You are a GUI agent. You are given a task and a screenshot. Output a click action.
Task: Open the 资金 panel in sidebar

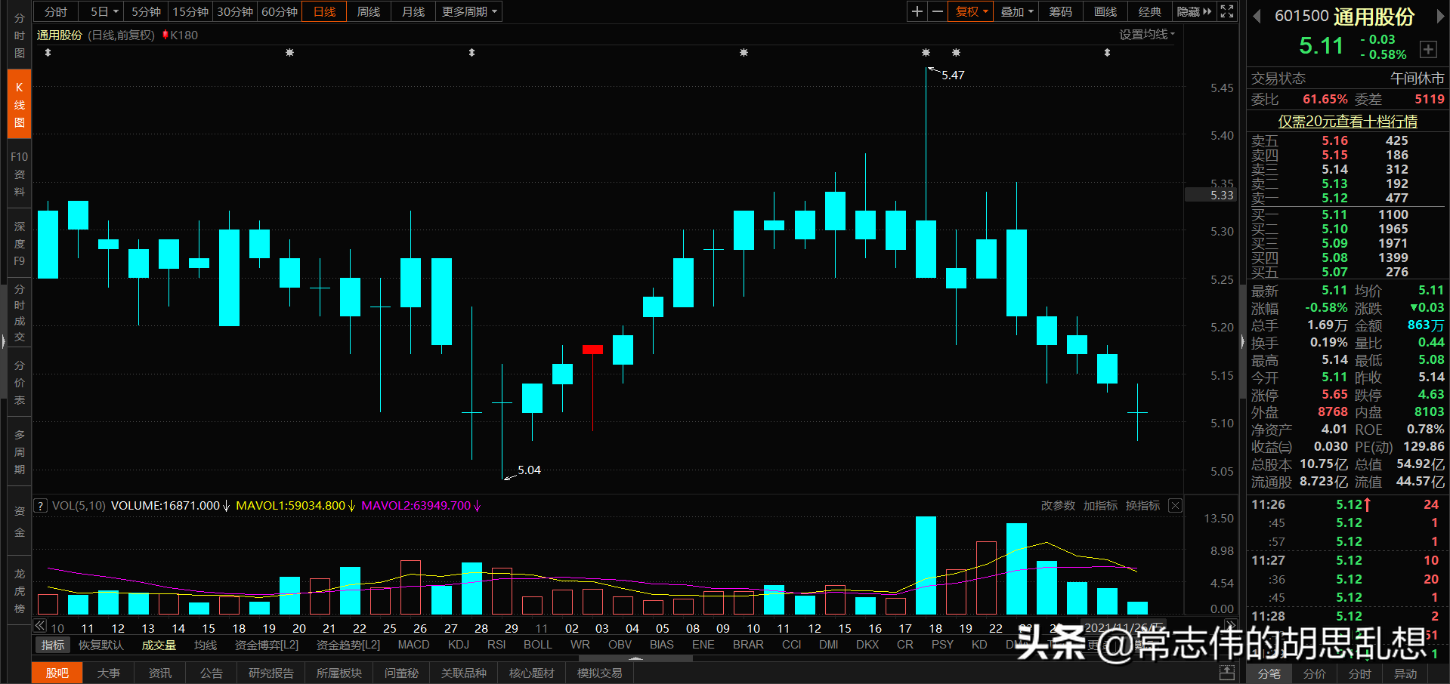point(18,521)
